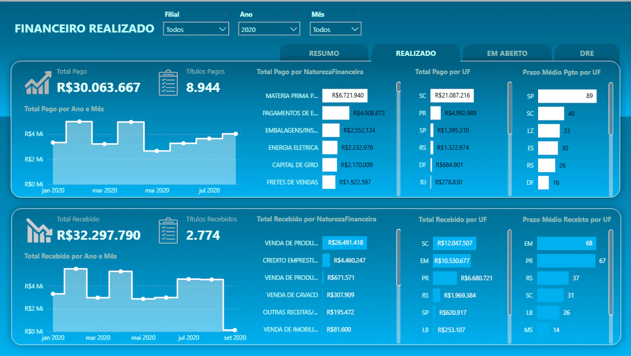Image resolution: width=631 pixels, height=356 pixels.
Task: Select the PR bar R$4.992.989
Action: 436,113
